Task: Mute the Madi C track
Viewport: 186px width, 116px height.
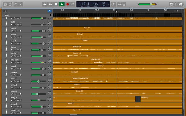Action: [12, 31]
